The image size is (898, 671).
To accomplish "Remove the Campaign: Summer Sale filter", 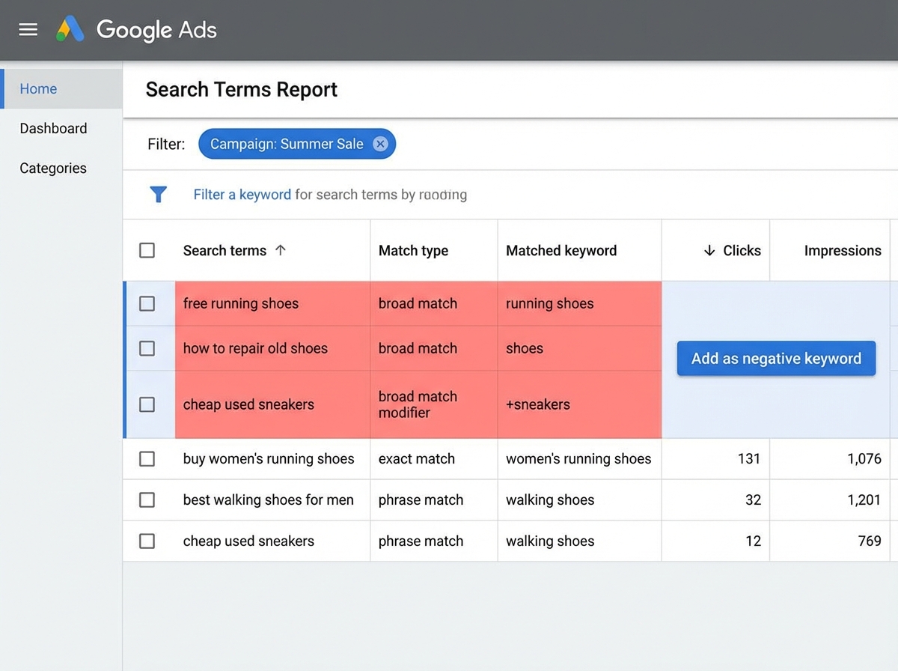I will tap(380, 144).
